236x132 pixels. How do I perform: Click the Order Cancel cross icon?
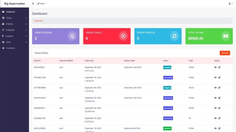click(x=123, y=36)
